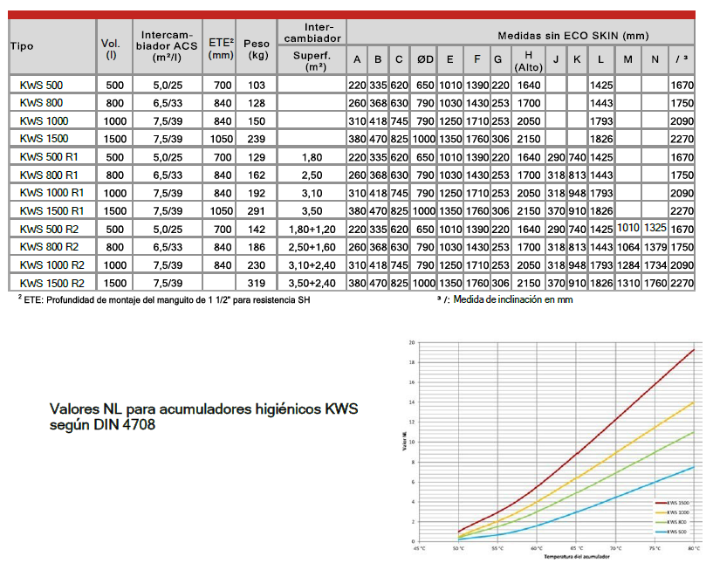Select the "Vol. (l)" column header

coord(110,48)
